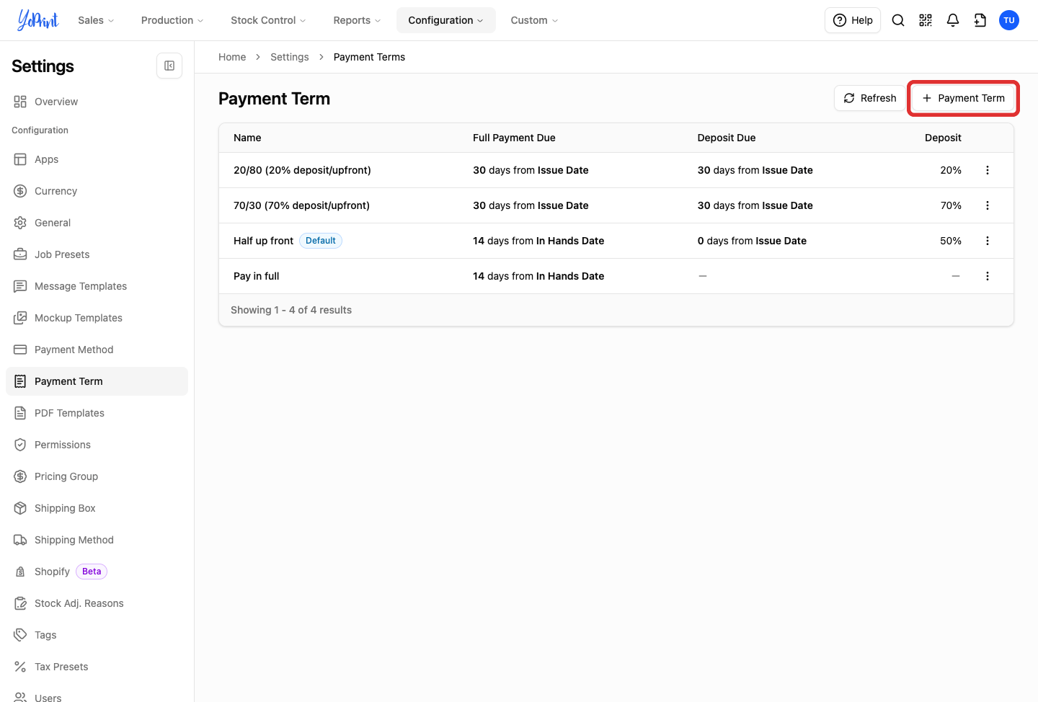Image resolution: width=1038 pixels, height=702 pixels.
Task: Open Mockup Templates settings
Action: point(97,318)
